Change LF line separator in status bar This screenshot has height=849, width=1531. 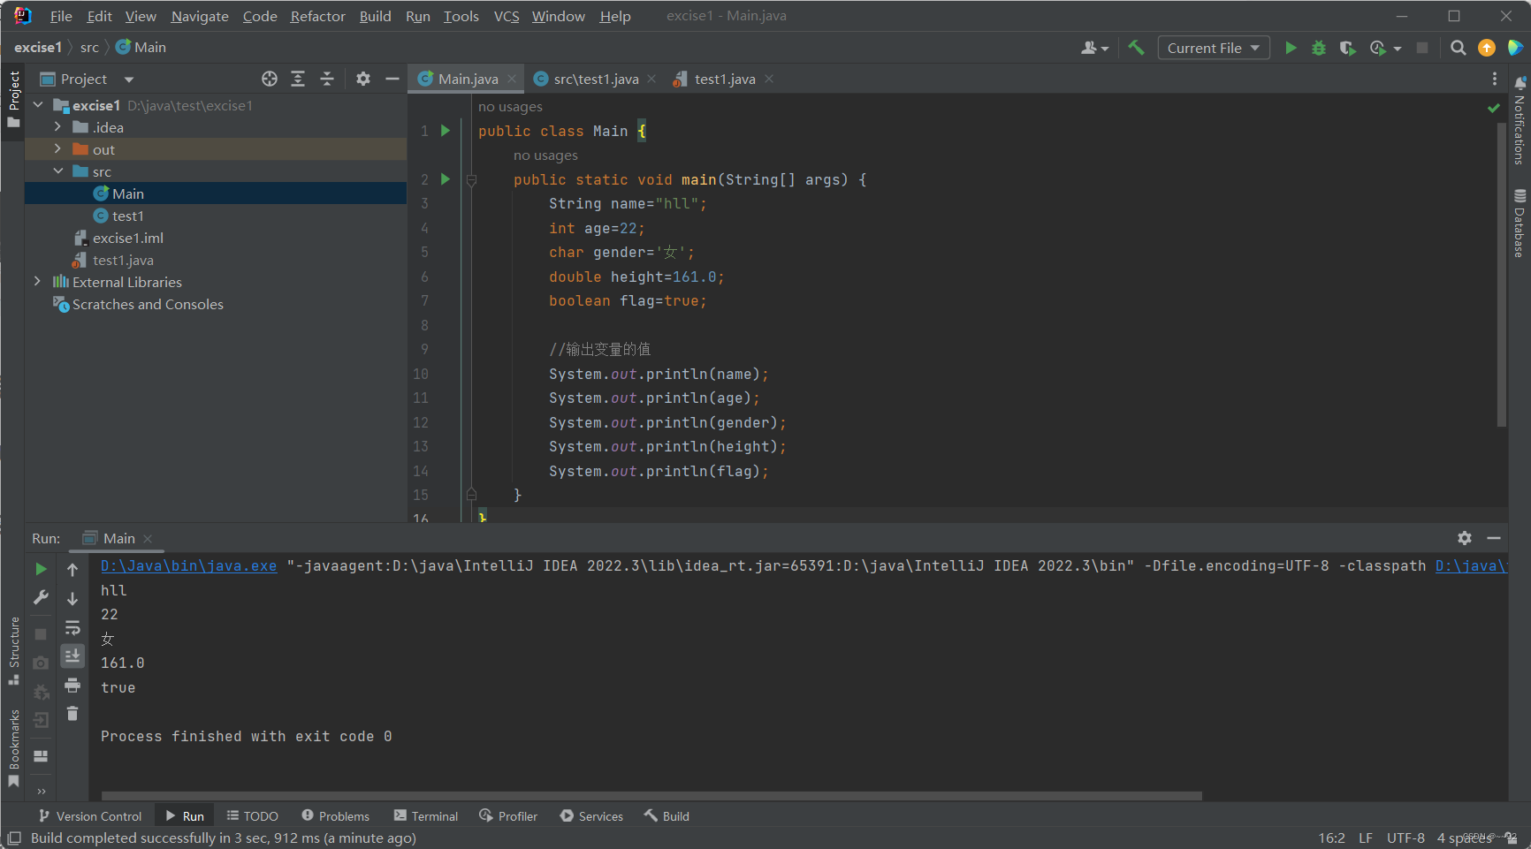pyautogui.click(x=1366, y=838)
